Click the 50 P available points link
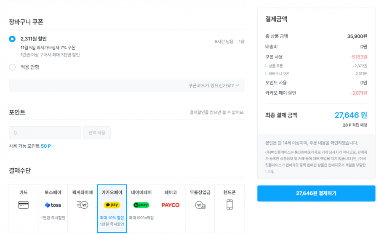The width and height of the screenshot is (379, 234). coord(46,146)
